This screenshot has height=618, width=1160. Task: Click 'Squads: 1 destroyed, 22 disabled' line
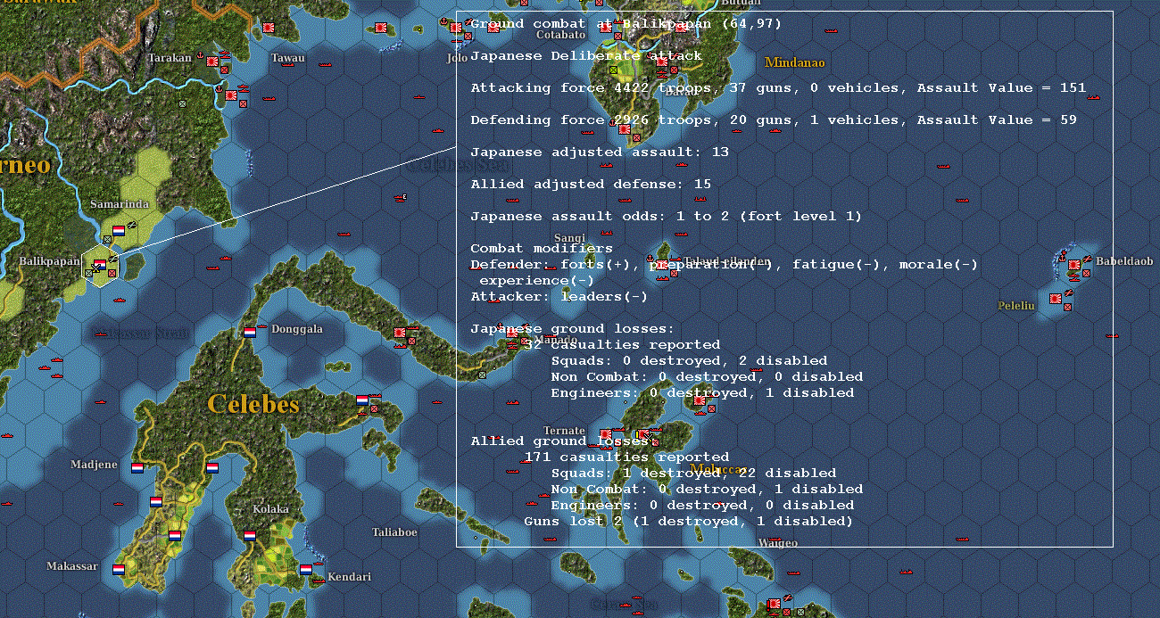[x=693, y=473]
